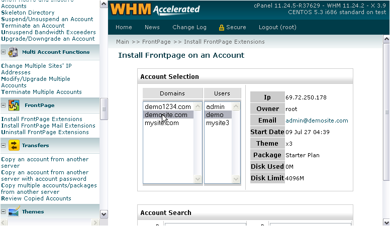
Task: Select mysite3 in Users list
Action: [218, 123]
